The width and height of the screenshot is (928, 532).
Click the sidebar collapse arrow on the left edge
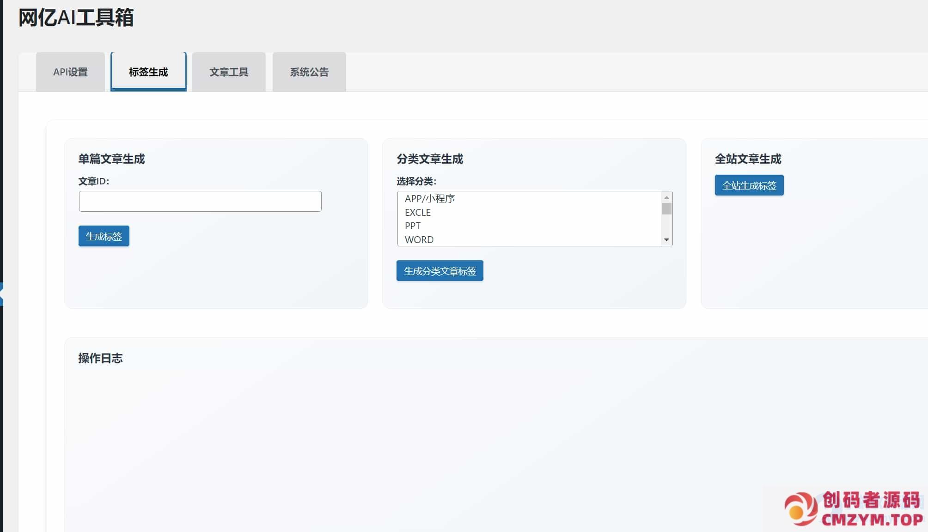point(1,294)
